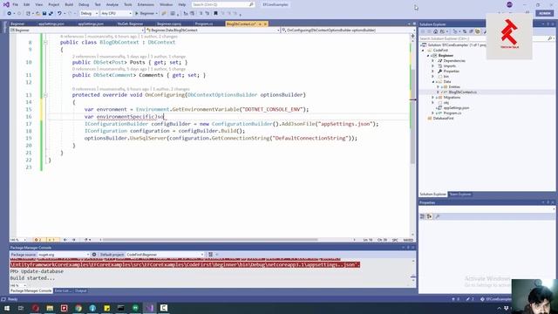The image size is (558, 314).
Task: Open Chrome from the taskbar
Action: [78, 308]
